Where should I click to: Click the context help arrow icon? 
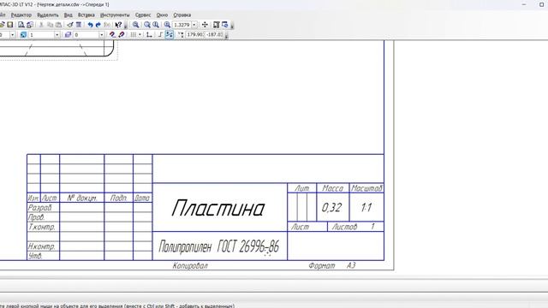pyautogui.click(x=118, y=25)
